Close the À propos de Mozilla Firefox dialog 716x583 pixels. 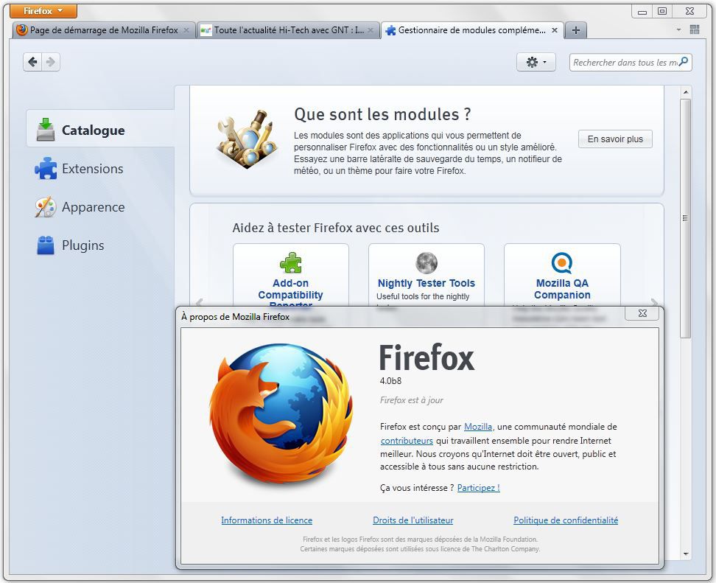tap(642, 313)
